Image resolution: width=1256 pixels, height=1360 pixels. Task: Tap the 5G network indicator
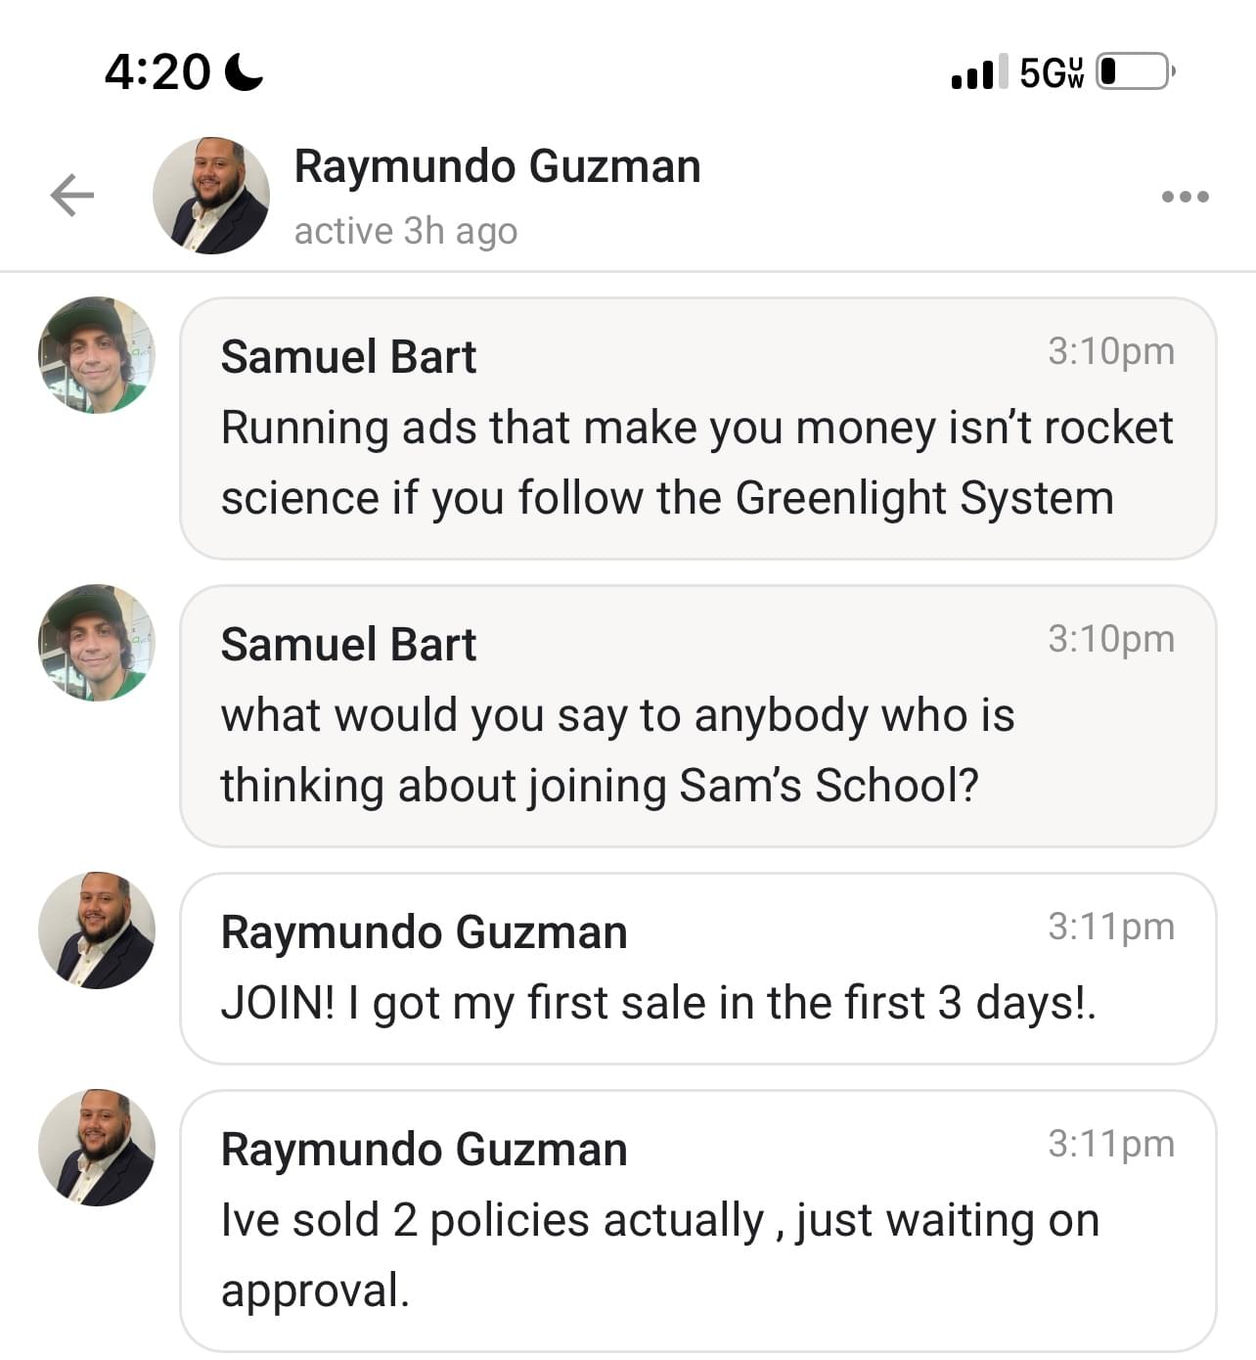coord(1051,72)
